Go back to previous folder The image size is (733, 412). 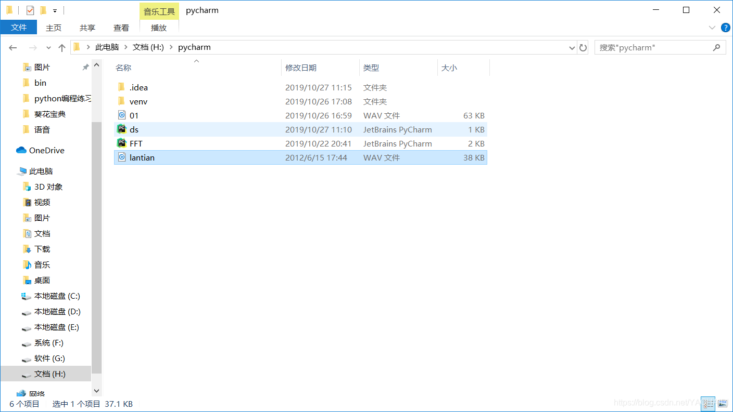pos(13,47)
